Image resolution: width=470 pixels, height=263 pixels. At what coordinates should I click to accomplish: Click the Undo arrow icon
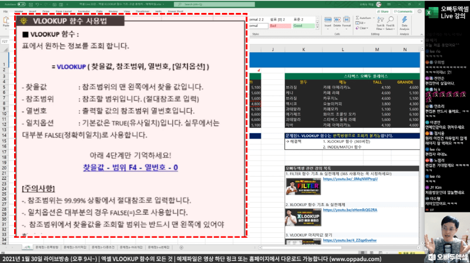pyautogui.click(x=37, y=5)
